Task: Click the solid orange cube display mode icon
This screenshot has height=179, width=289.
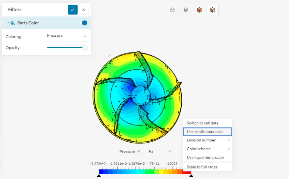Action: (199, 10)
